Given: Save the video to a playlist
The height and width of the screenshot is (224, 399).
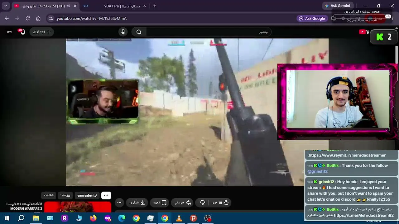Looking at the screenshot, I should coord(160,203).
